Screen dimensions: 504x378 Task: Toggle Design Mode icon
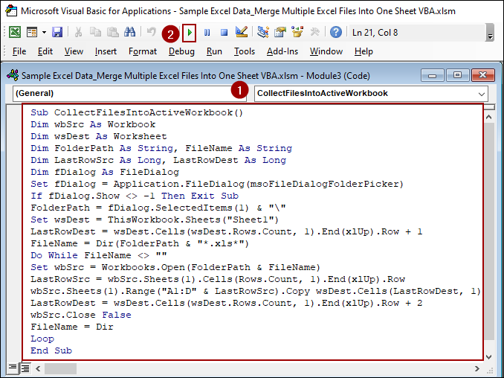(x=242, y=33)
